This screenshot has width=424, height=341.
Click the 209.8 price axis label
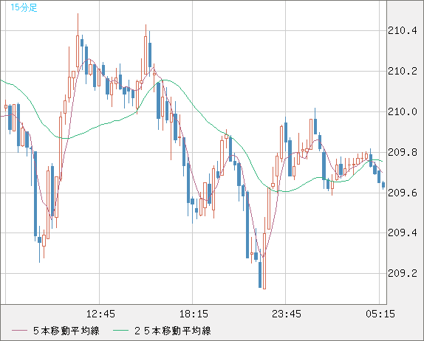tap(403, 152)
